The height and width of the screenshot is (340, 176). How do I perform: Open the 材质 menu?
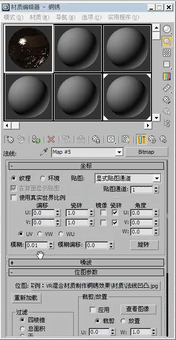tap(40, 17)
